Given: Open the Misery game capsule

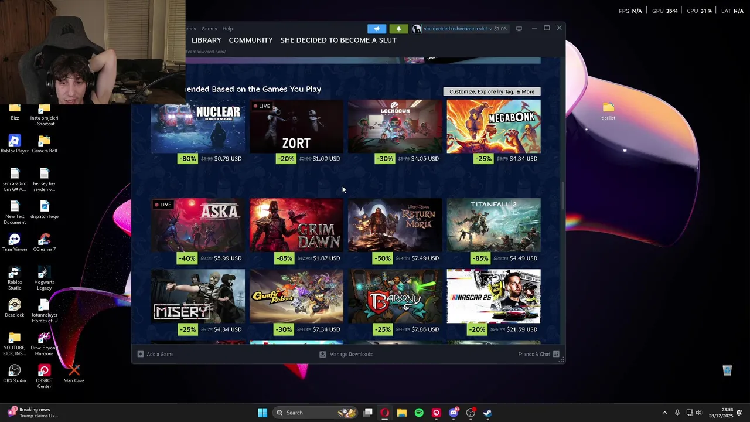Looking at the screenshot, I should pos(198,296).
